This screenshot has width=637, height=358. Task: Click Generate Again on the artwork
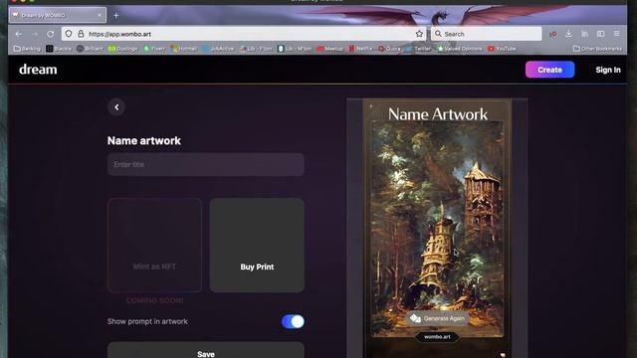tap(437, 318)
